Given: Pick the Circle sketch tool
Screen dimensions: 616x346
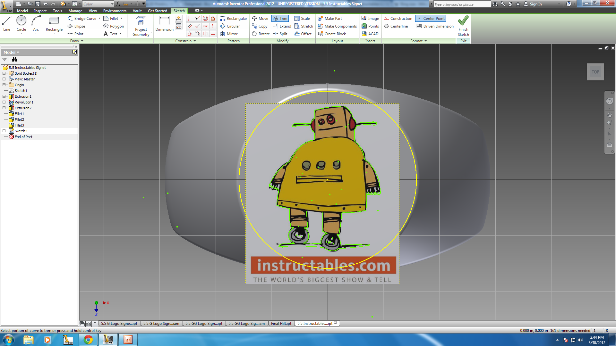Looking at the screenshot, I should pos(21,24).
